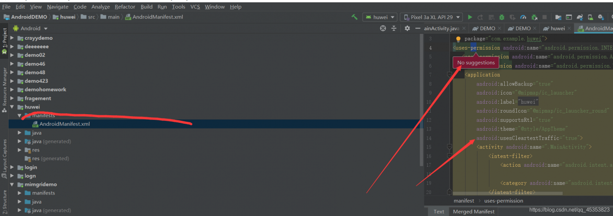613x216 pixels.
Task: Expand the demo02 module
Action: (x=12, y=55)
